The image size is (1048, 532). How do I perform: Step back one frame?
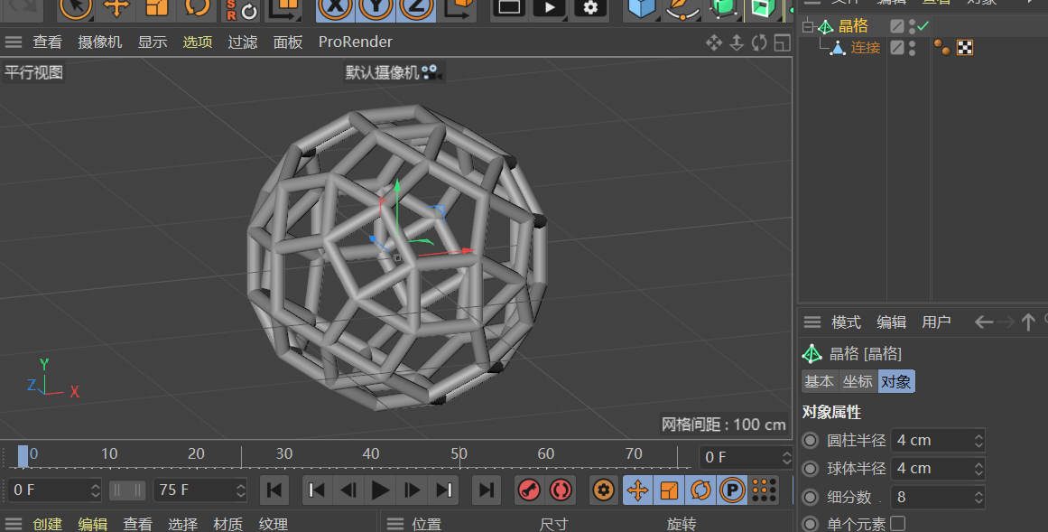[x=348, y=490]
